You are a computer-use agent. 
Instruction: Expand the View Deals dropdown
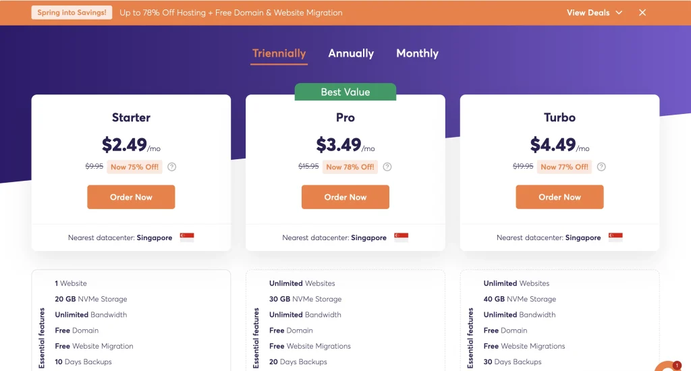point(595,13)
